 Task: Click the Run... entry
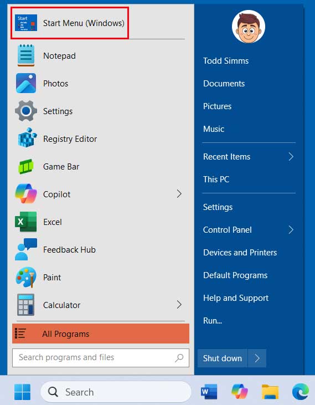[x=213, y=321]
